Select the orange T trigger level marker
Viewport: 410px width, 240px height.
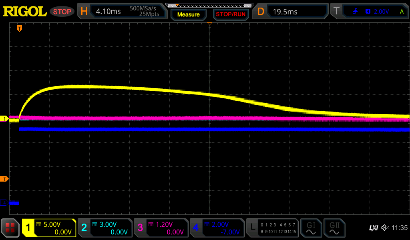(4, 179)
